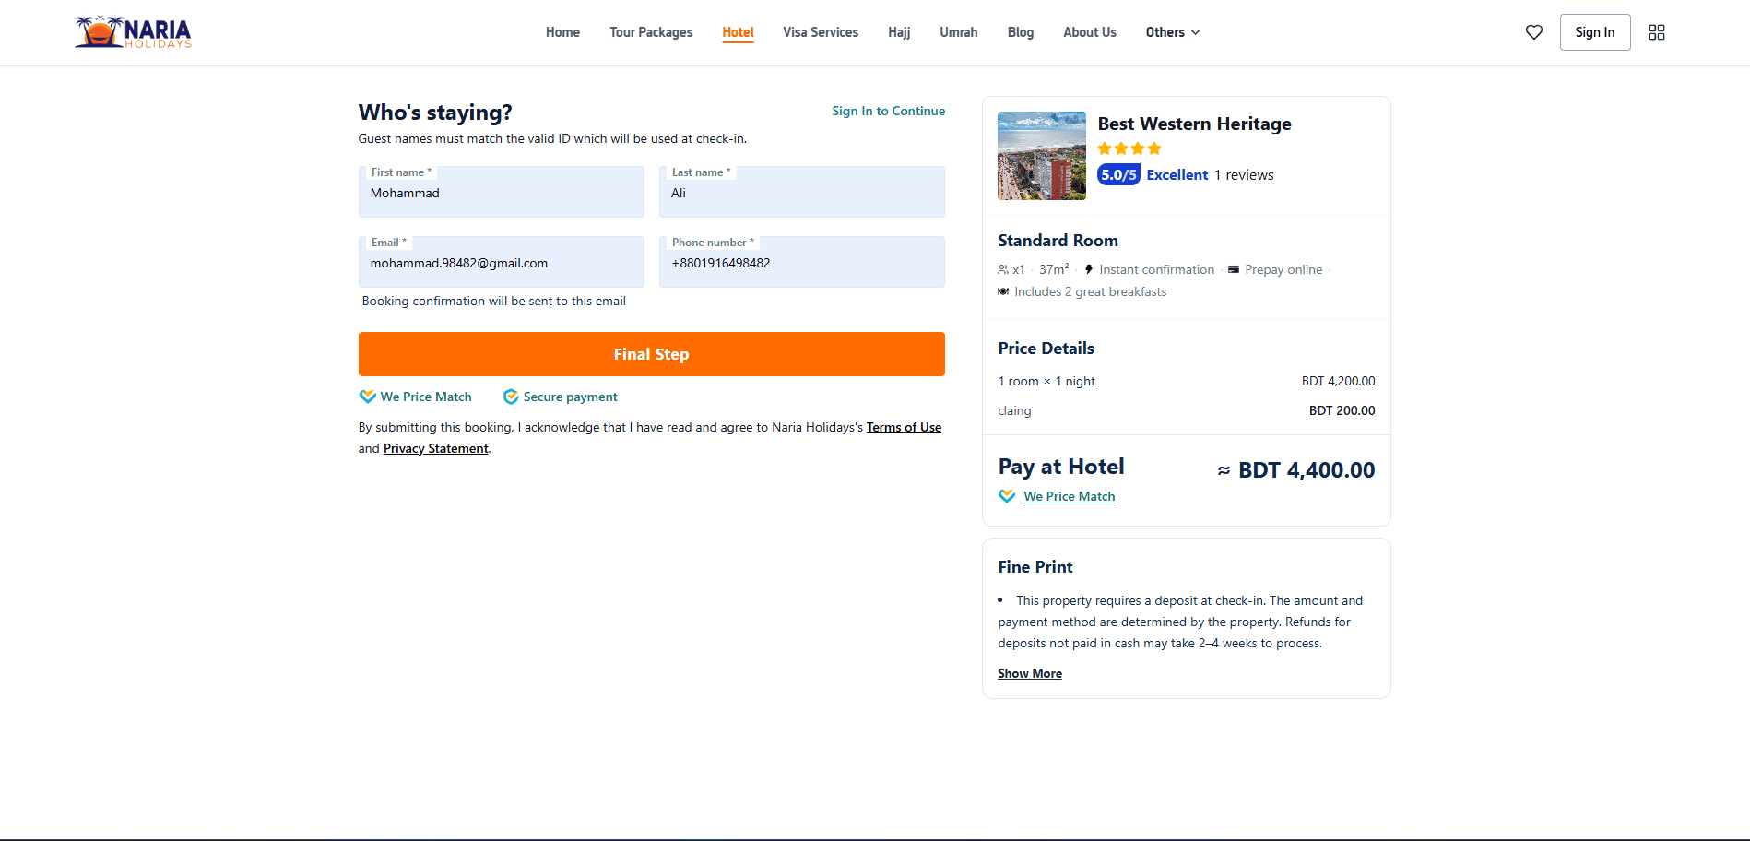Click the Standard Room heading

[x=1058, y=241]
